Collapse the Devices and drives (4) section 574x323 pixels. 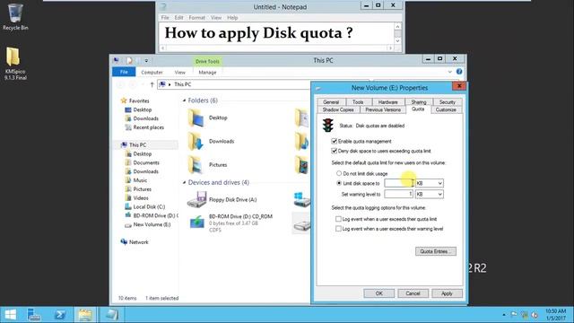point(184,183)
